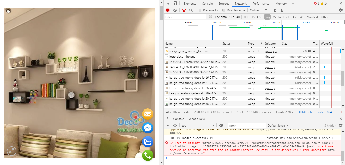
Task: Open the network search magnifier
Action: (191, 10)
